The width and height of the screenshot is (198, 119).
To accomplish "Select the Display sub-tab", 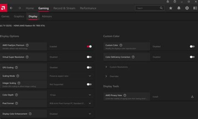I will (33, 16).
